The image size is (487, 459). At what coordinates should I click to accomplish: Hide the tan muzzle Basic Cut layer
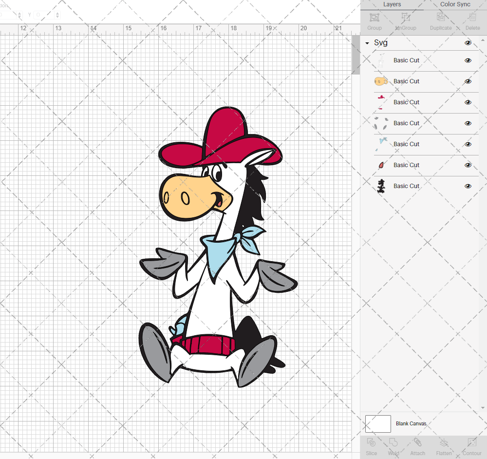(468, 81)
